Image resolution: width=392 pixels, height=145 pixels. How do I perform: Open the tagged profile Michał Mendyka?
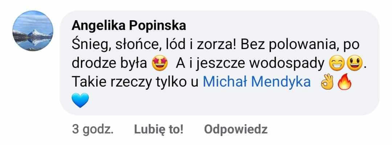(x=257, y=82)
